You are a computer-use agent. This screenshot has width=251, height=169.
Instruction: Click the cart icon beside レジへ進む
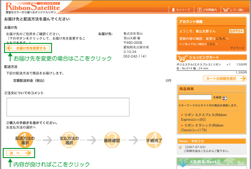226,10
